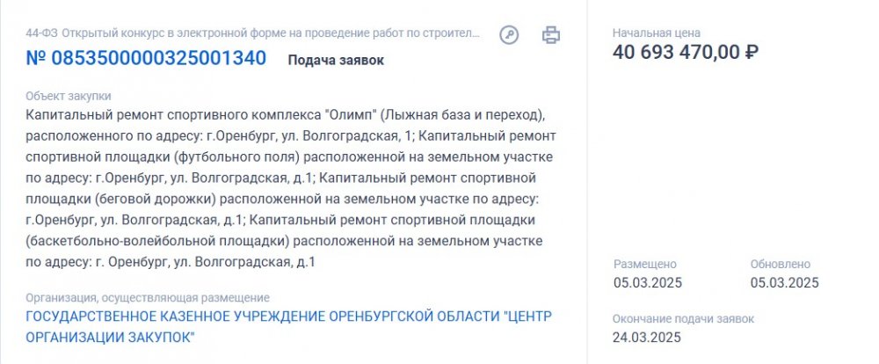Select the deadline date 24.03.2025
Viewport: 879px width, 364px height.
pyautogui.click(x=646, y=338)
